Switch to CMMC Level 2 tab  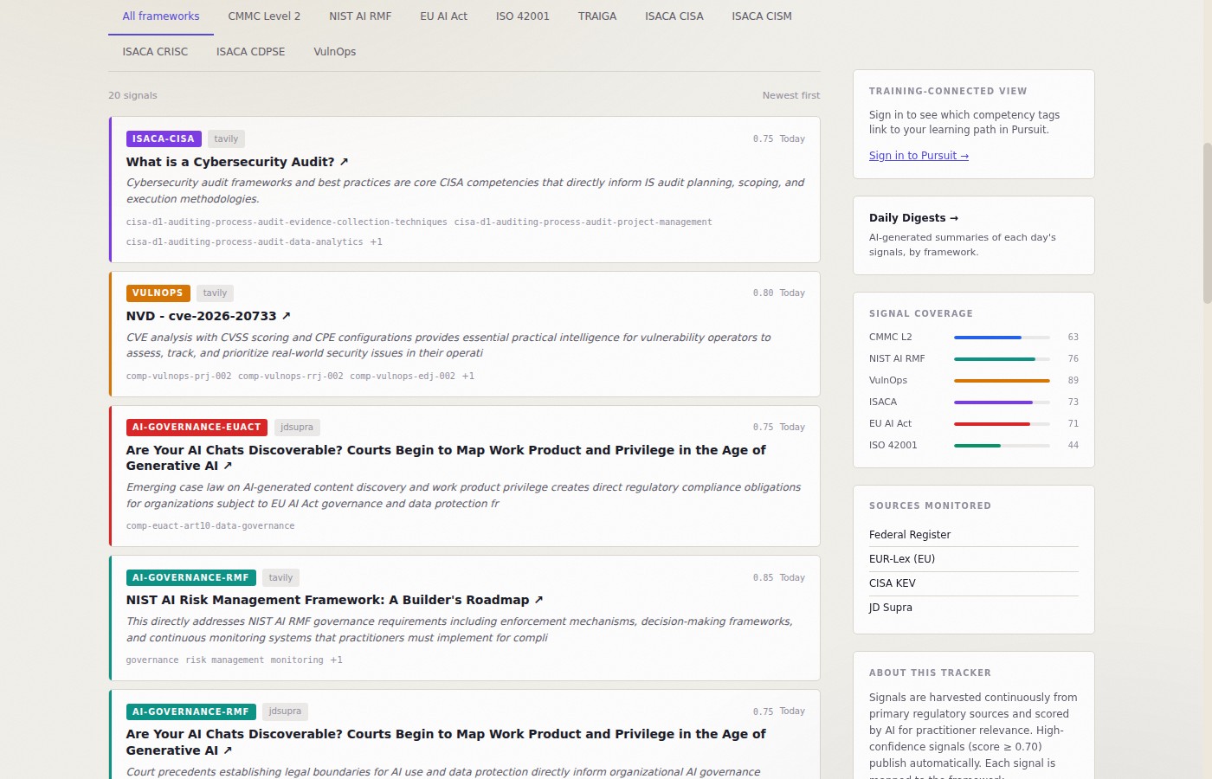coord(264,16)
